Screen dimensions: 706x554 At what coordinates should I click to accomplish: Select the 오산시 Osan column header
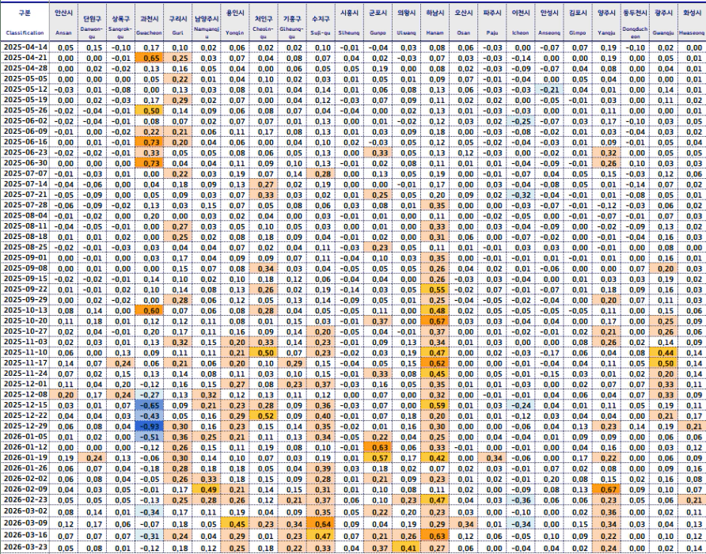coord(464,22)
